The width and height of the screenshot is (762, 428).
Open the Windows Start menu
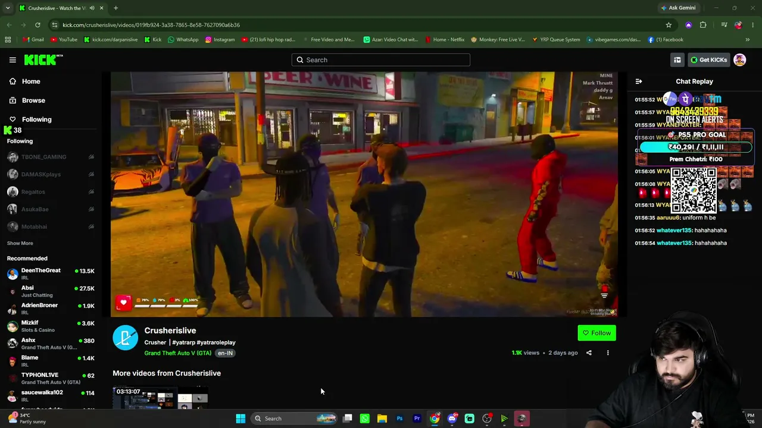pos(241,418)
